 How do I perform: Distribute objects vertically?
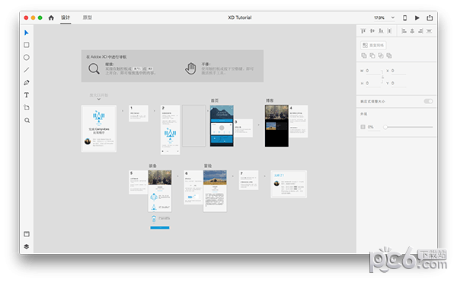(x=429, y=31)
